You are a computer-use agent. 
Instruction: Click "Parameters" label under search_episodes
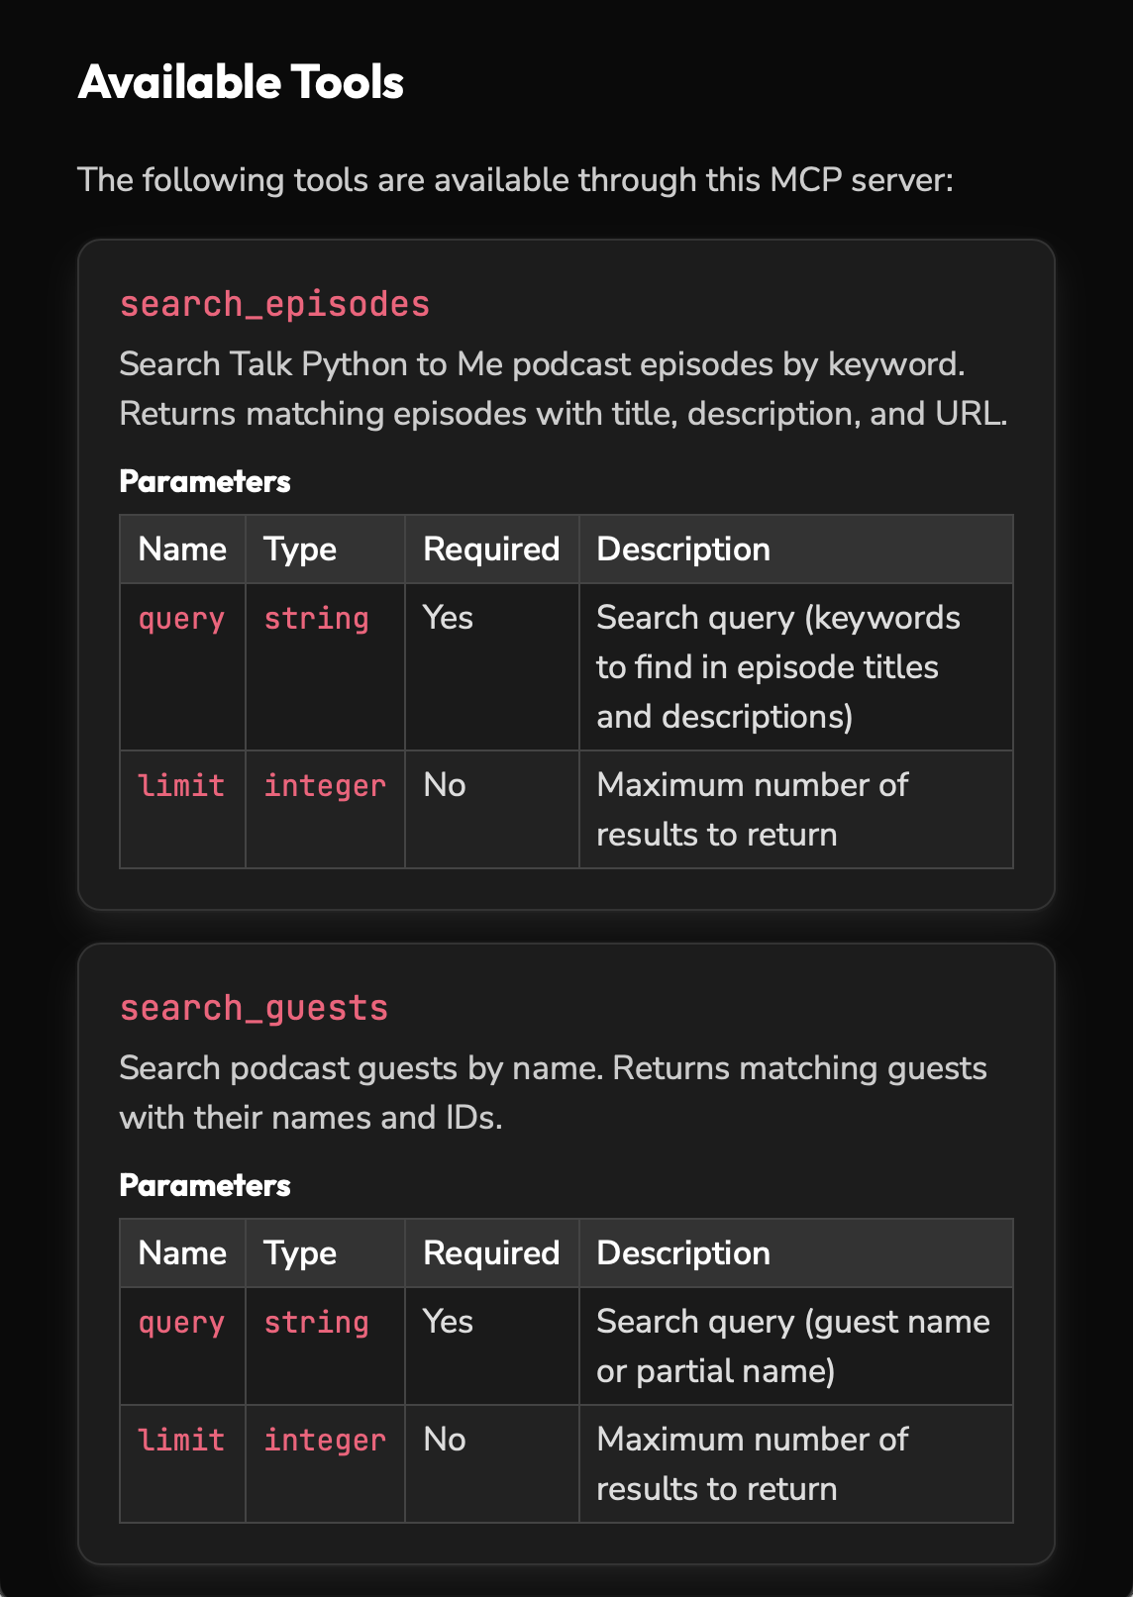(x=205, y=481)
